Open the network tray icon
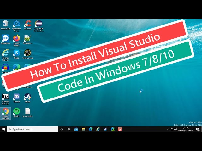This screenshot has height=151, width=202. [172, 129]
